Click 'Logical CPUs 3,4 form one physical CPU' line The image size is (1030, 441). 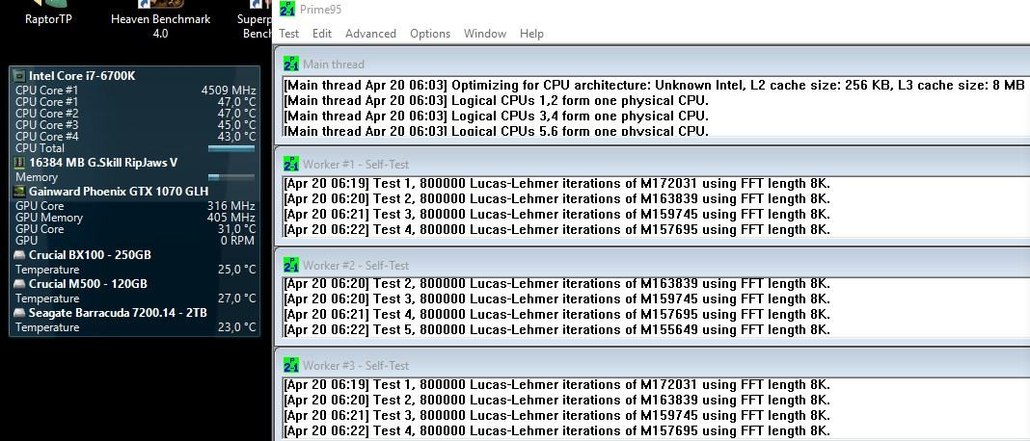(x=497, y=117)
